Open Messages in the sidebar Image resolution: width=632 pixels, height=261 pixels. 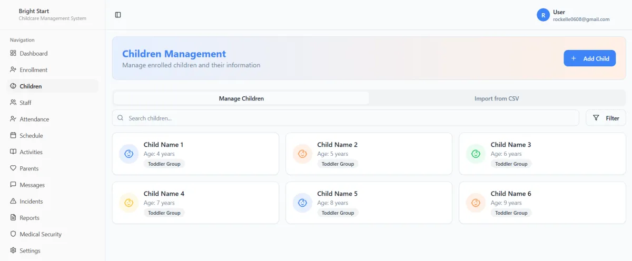pos(52,185)
